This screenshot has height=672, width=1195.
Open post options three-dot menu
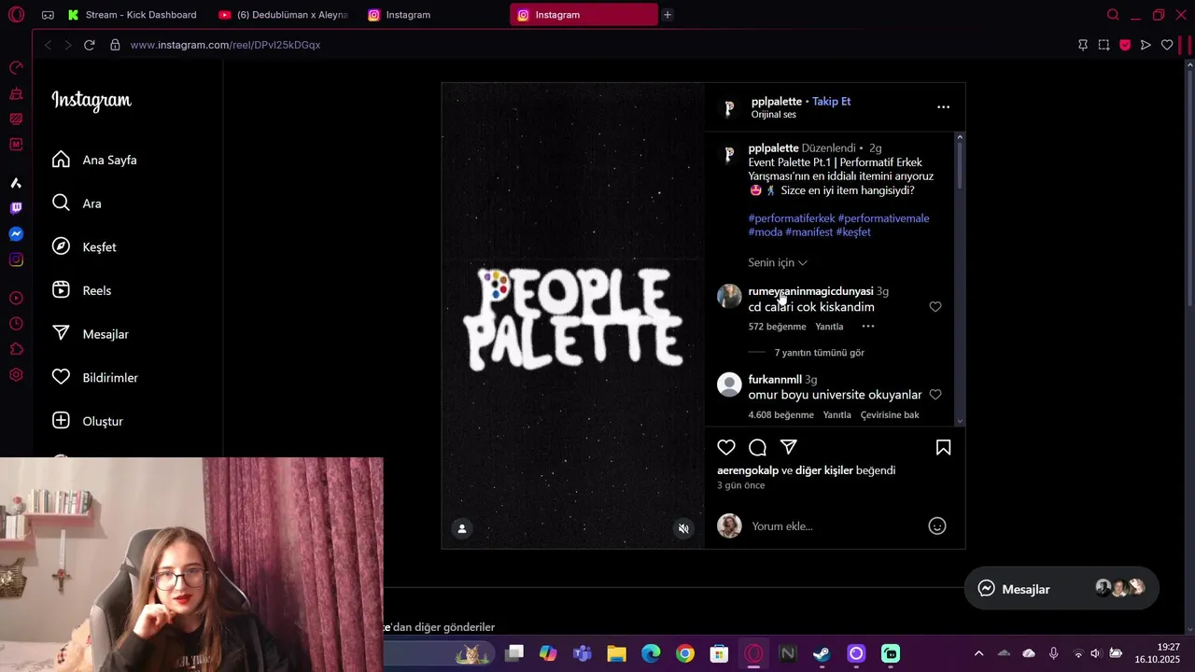click(x=943, y=107)
